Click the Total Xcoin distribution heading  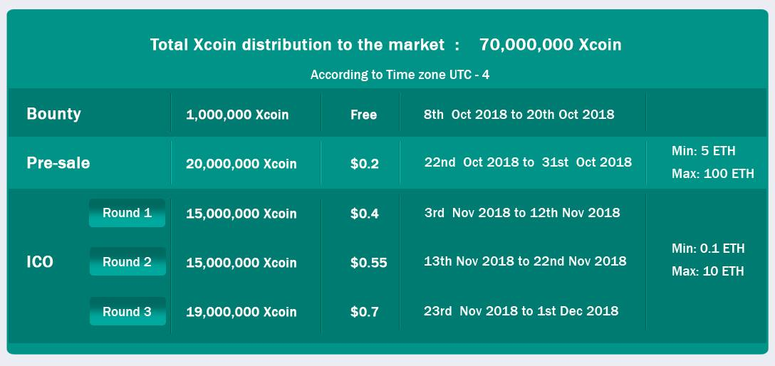click(386, 45)
